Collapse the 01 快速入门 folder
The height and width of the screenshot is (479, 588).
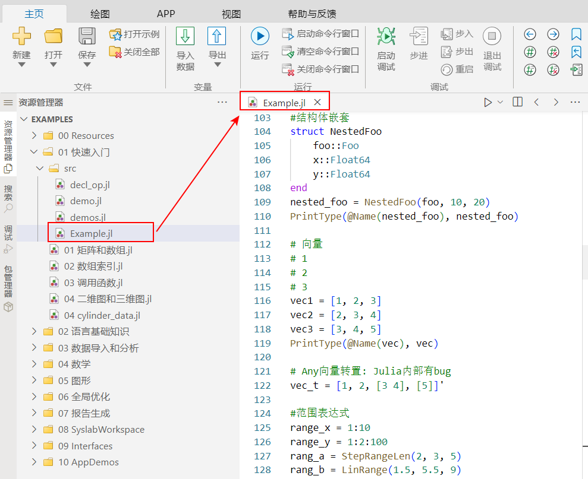tap(34, 152)
